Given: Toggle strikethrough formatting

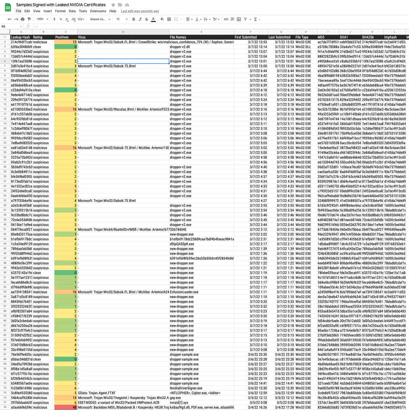Looking at the screenshot, I should 146,19.
